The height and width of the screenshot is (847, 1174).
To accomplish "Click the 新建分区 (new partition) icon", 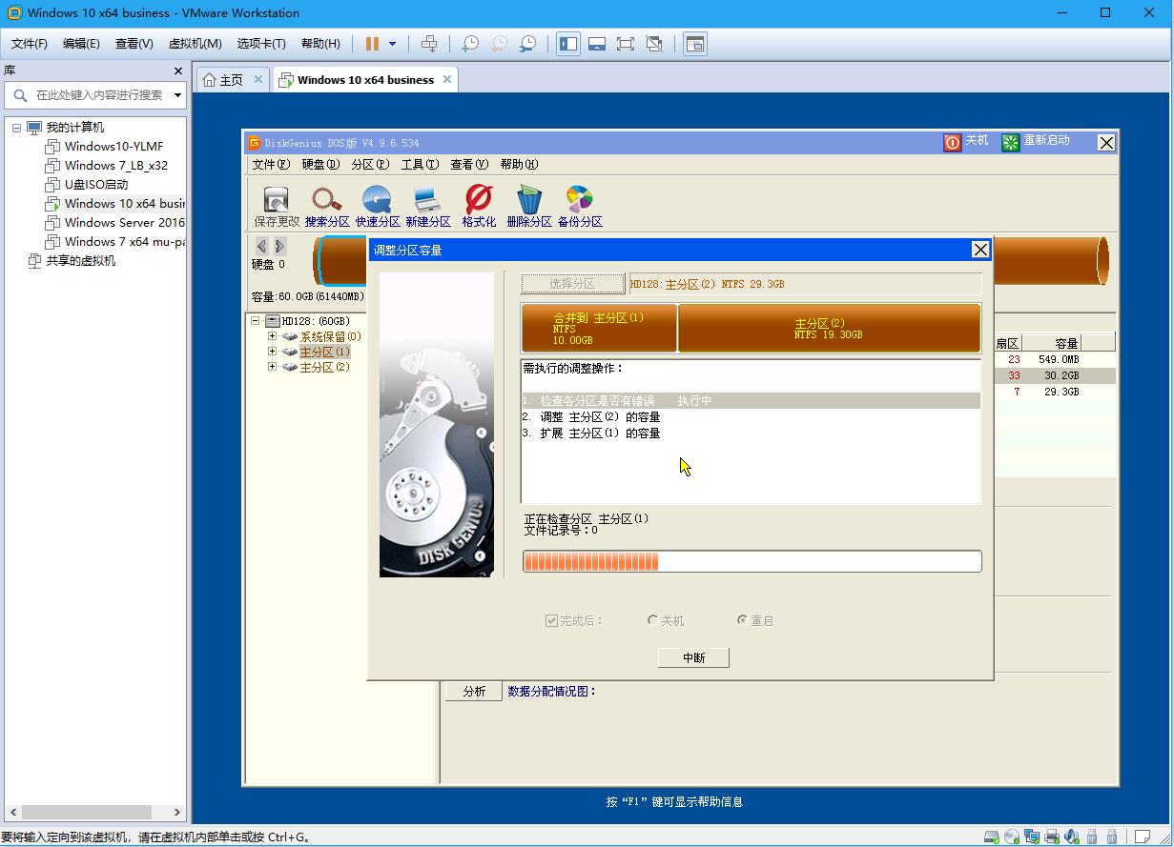I will 429,204.
